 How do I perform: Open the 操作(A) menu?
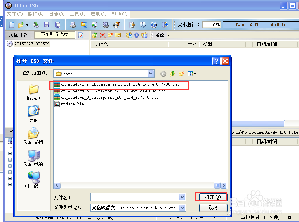point(36,14)
